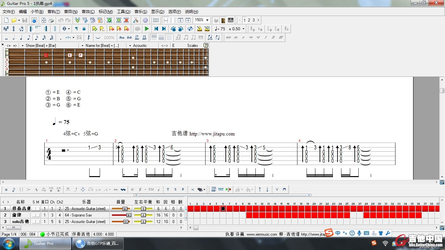Expand the tempo multiplier x 0.50 dropdown
The width and height of the screenshot is (445, 250).
pos(243,29)
